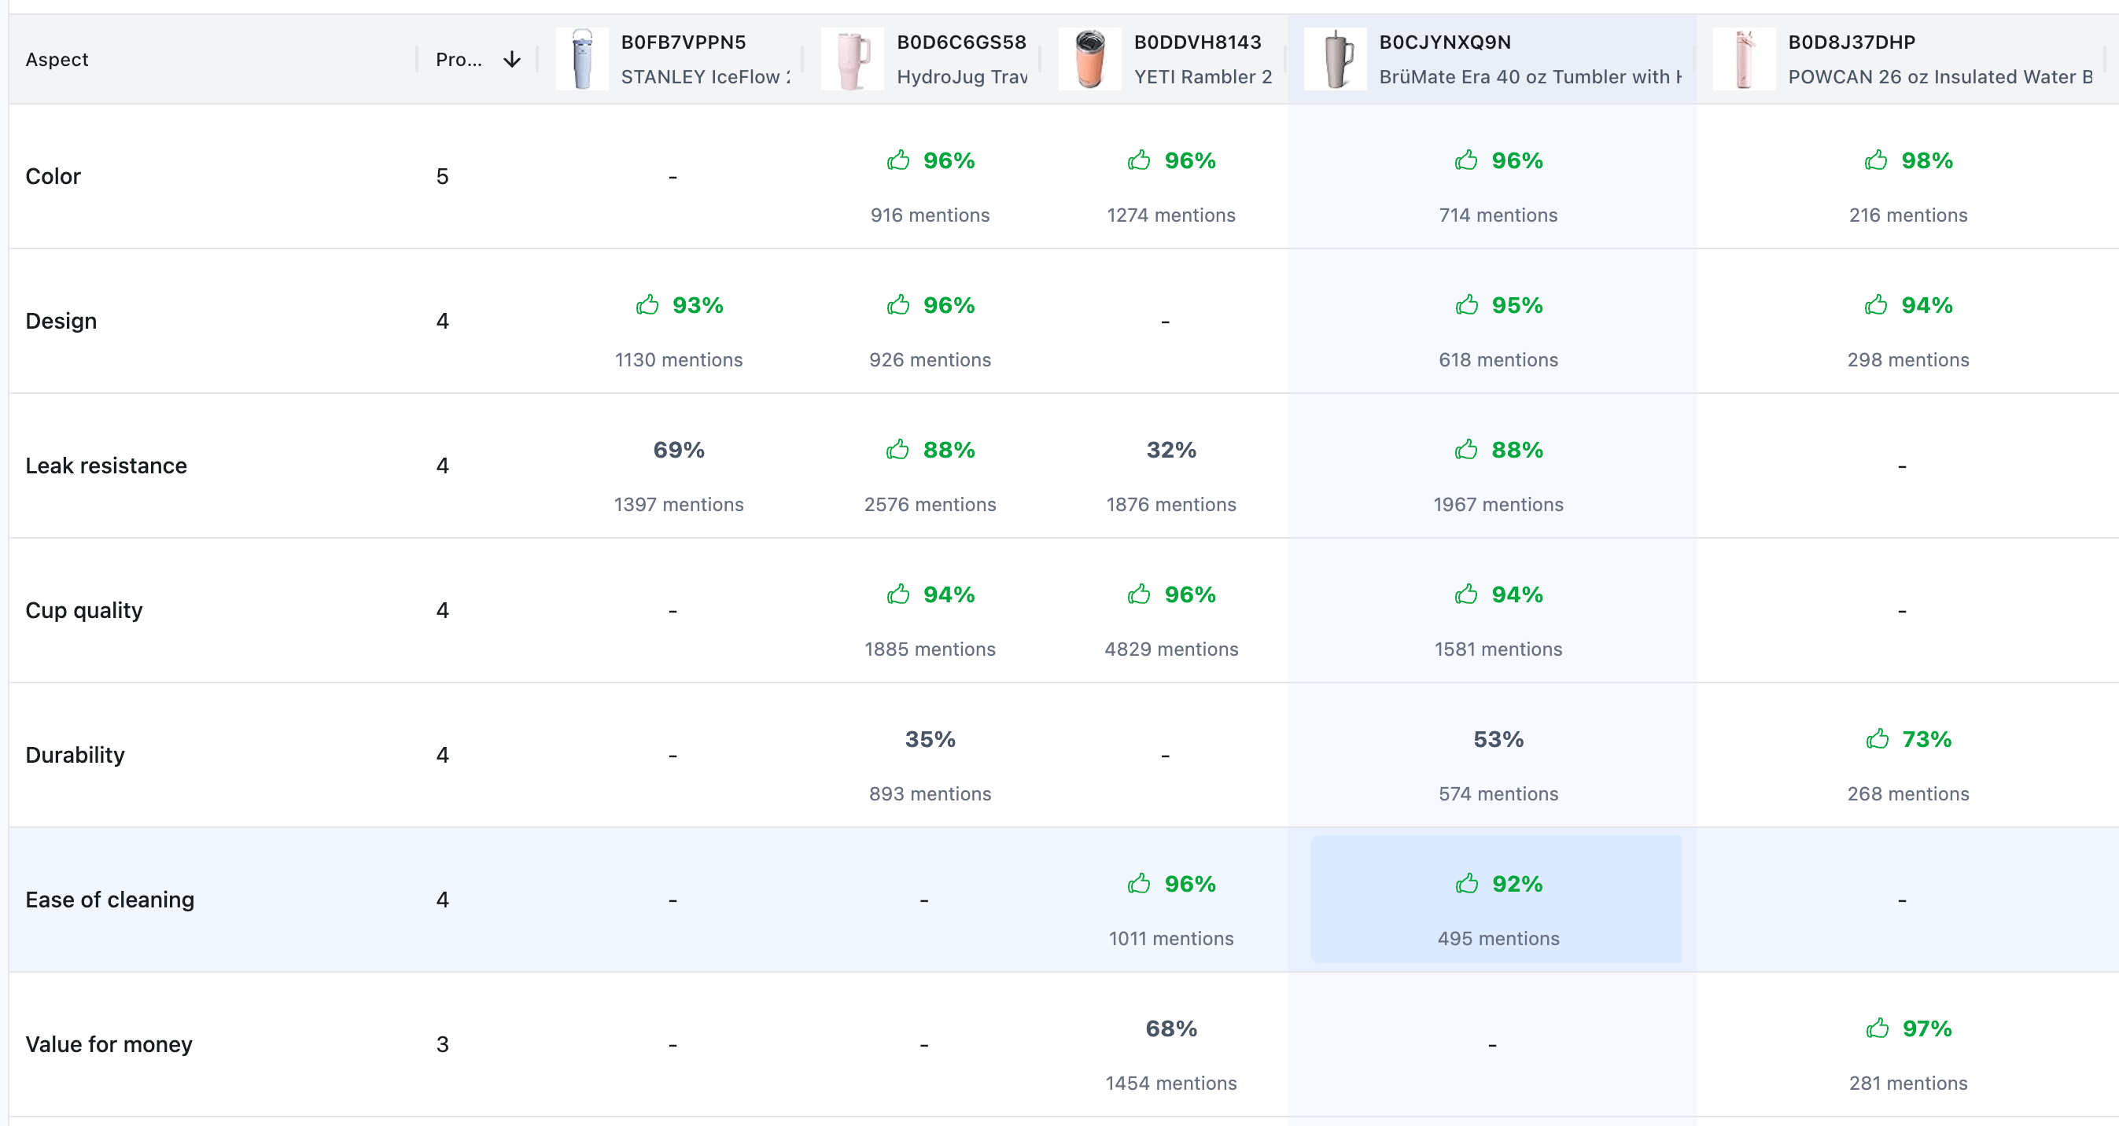2119x1126 pixels.
Task: Click the thumbs-up icon beside POWCAN's 98% Color score
Action: tap(1876, 160)
